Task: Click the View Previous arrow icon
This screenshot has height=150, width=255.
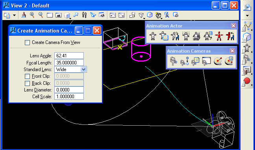Action: coord(113,15)
